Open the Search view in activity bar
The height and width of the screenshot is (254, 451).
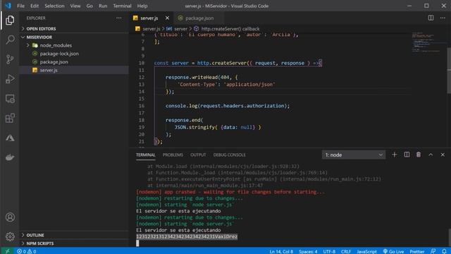[10, 40]
